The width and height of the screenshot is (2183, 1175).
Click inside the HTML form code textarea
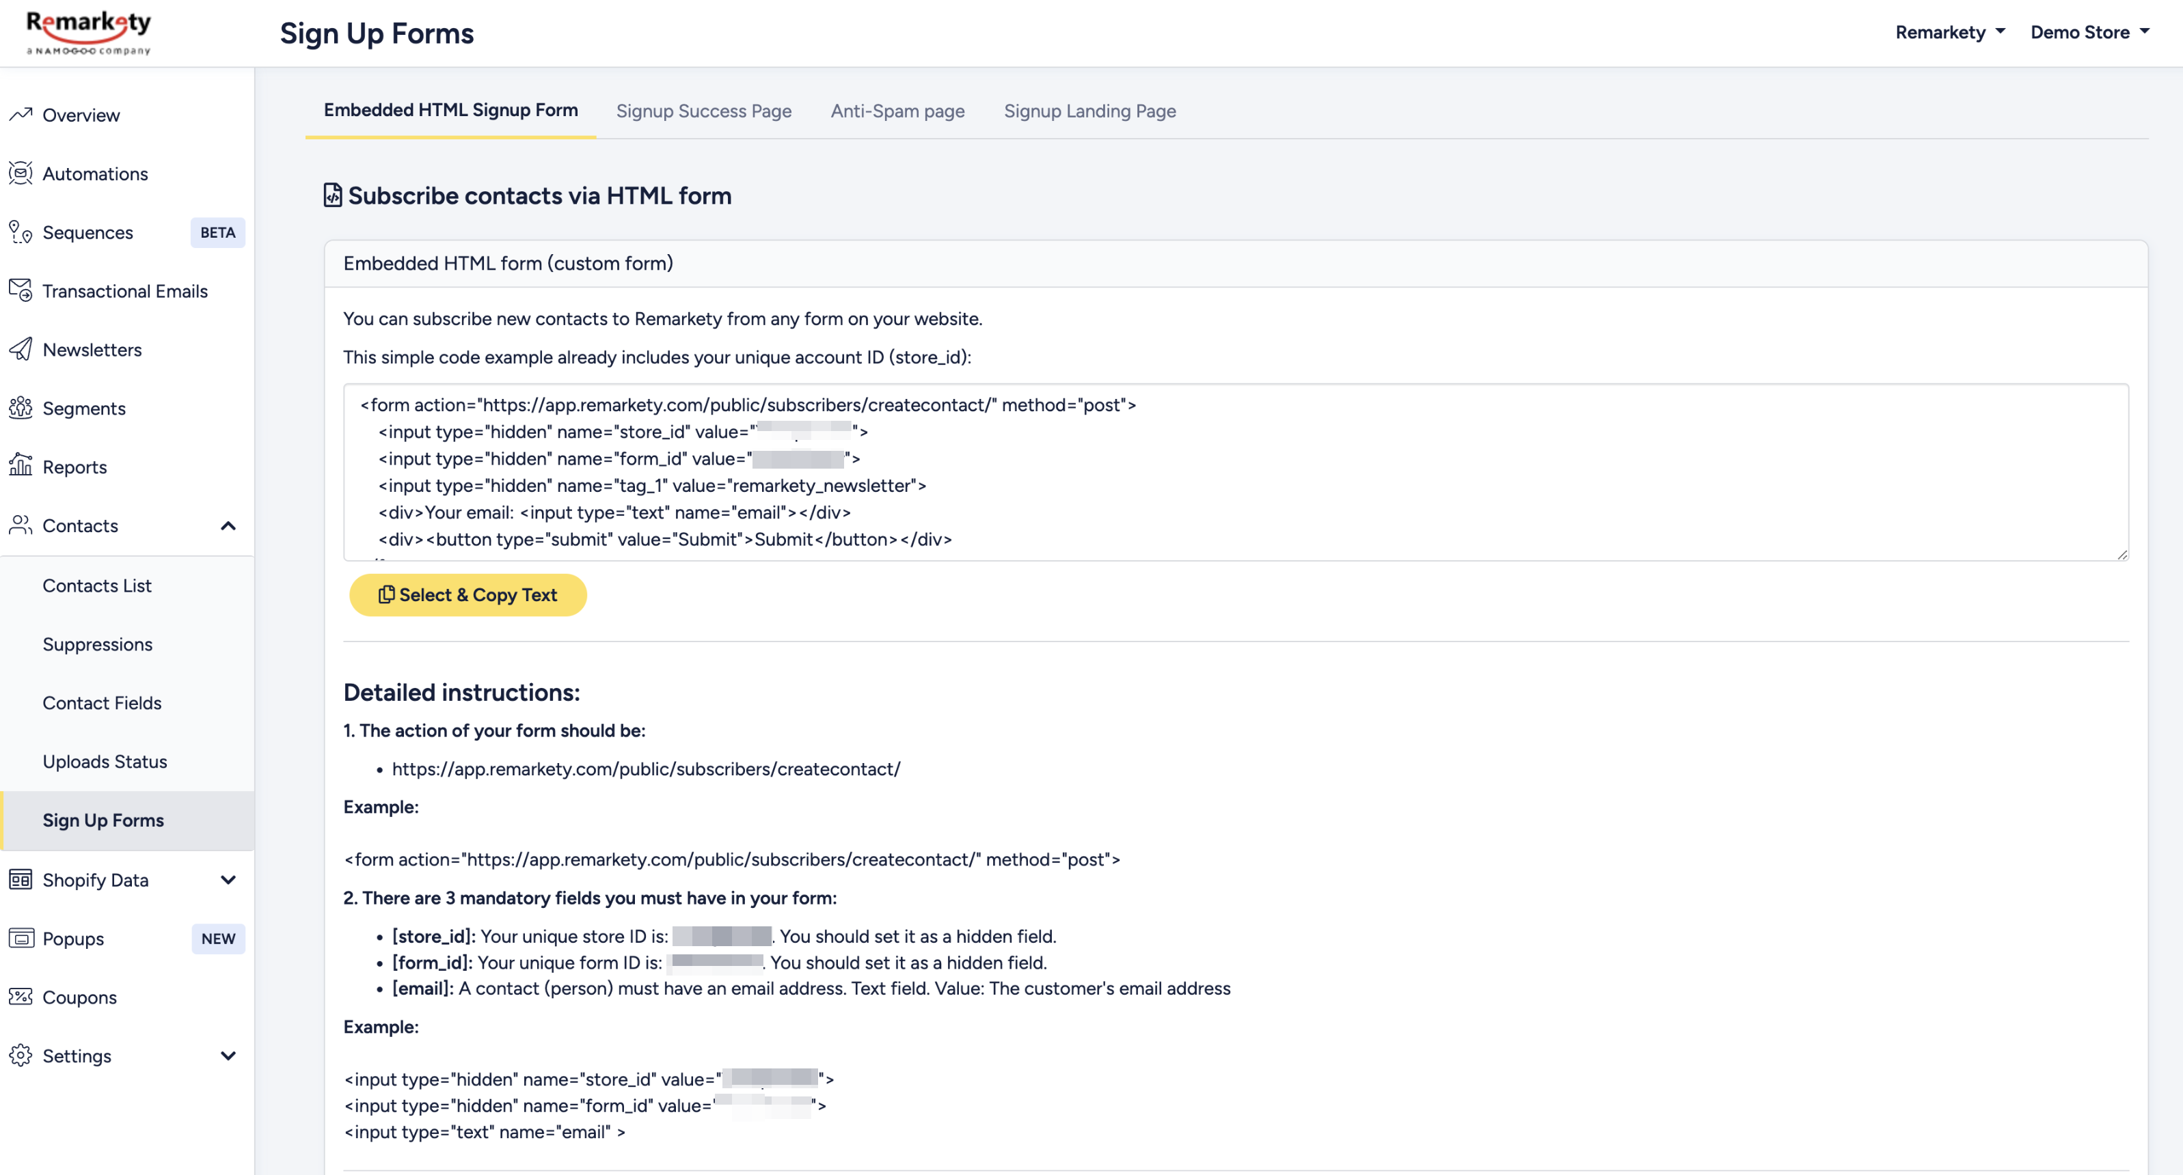coord(1236,472)
